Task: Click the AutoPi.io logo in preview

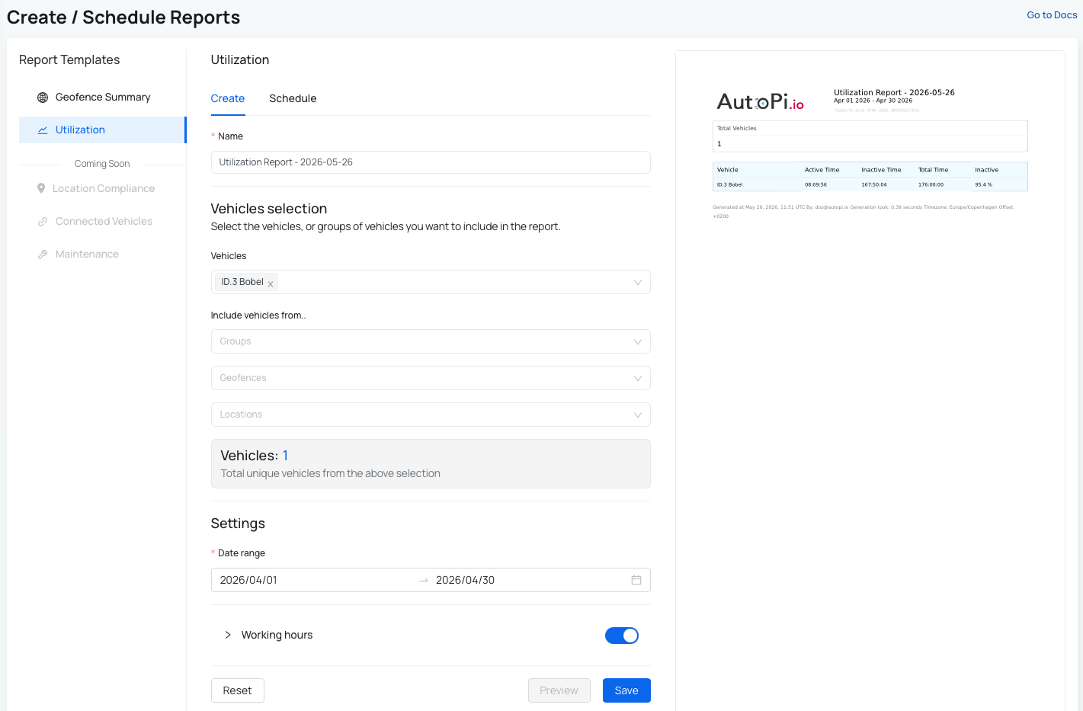Action: [760, 101]
